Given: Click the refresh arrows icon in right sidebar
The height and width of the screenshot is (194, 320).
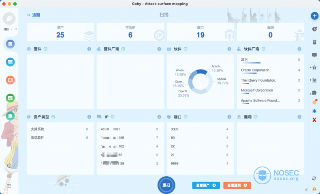Looking at the screenshot, I should point(314,178).
